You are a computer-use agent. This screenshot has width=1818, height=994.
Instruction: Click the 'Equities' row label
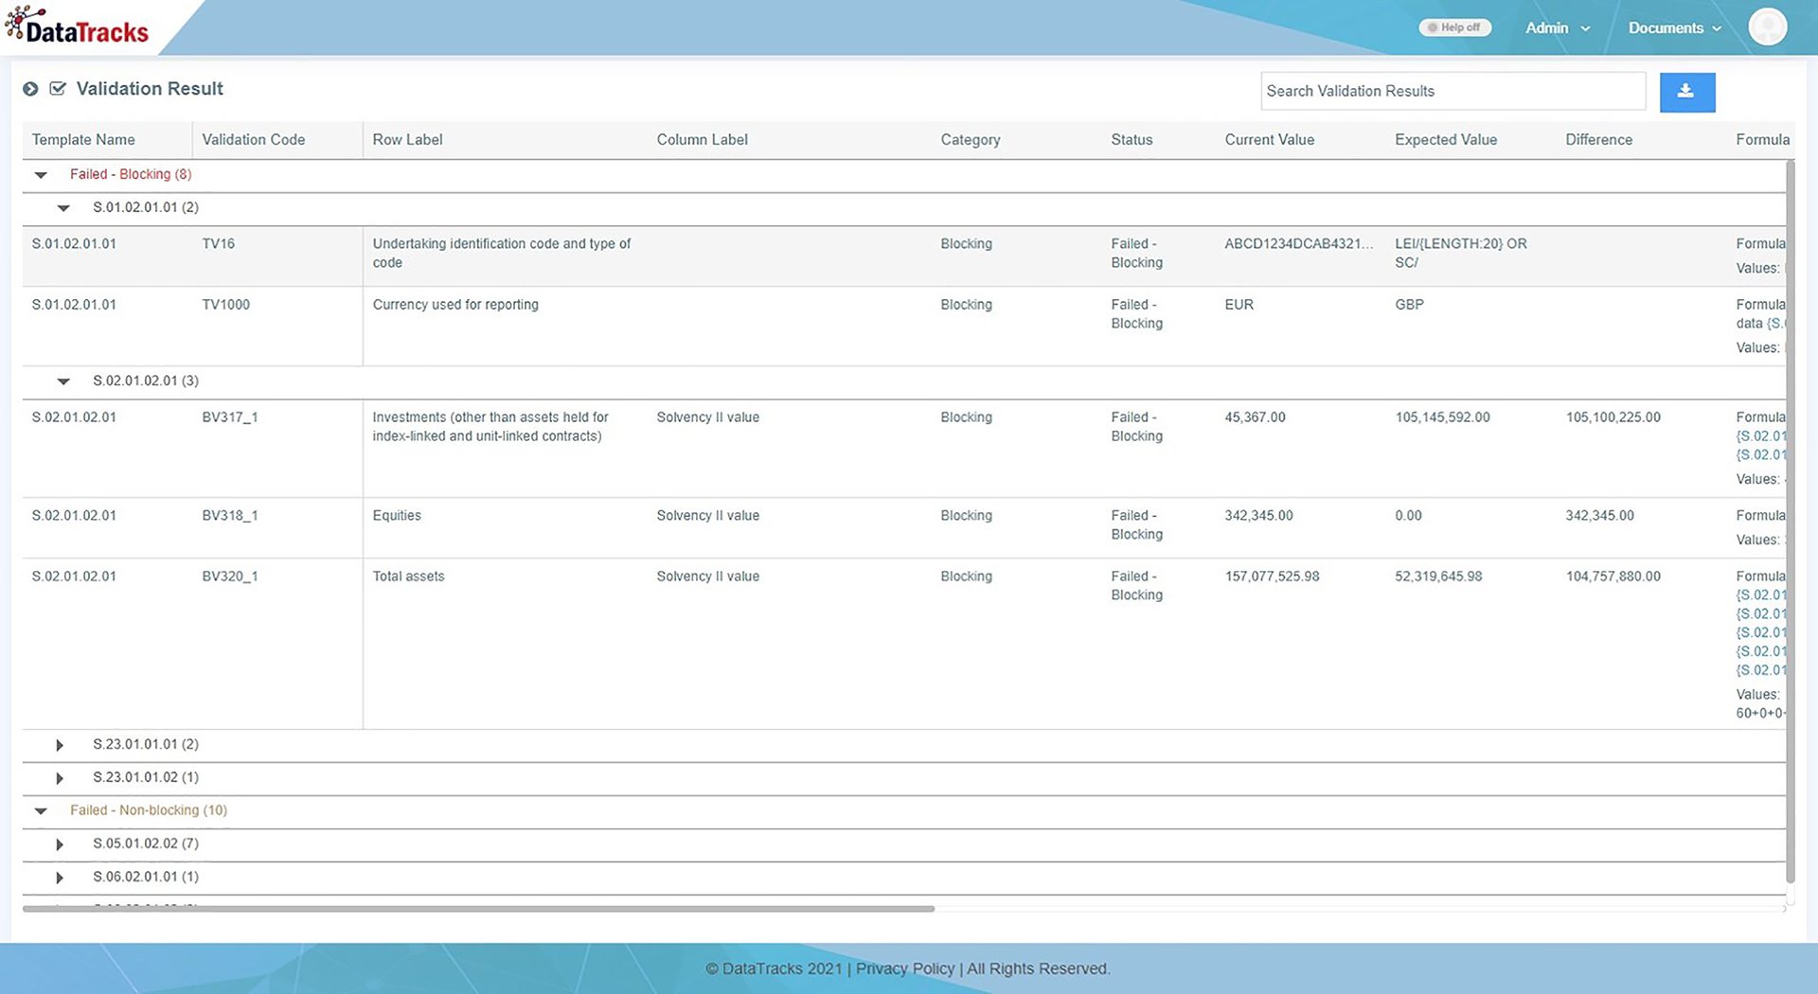click(x=397, y=515)
